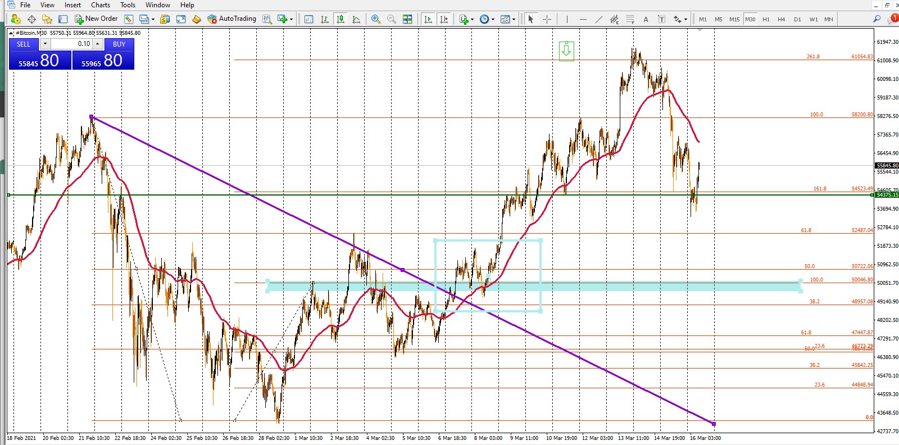Switch chart to candlesticks type
Screen dimensions: 899x445
coord(340,19)
